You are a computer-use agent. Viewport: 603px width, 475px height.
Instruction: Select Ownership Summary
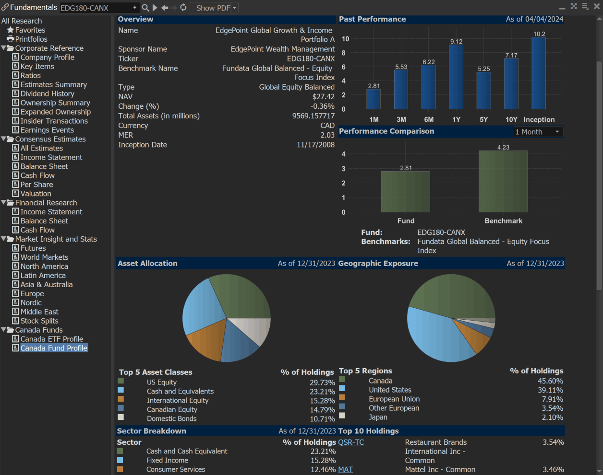point(55,103)
